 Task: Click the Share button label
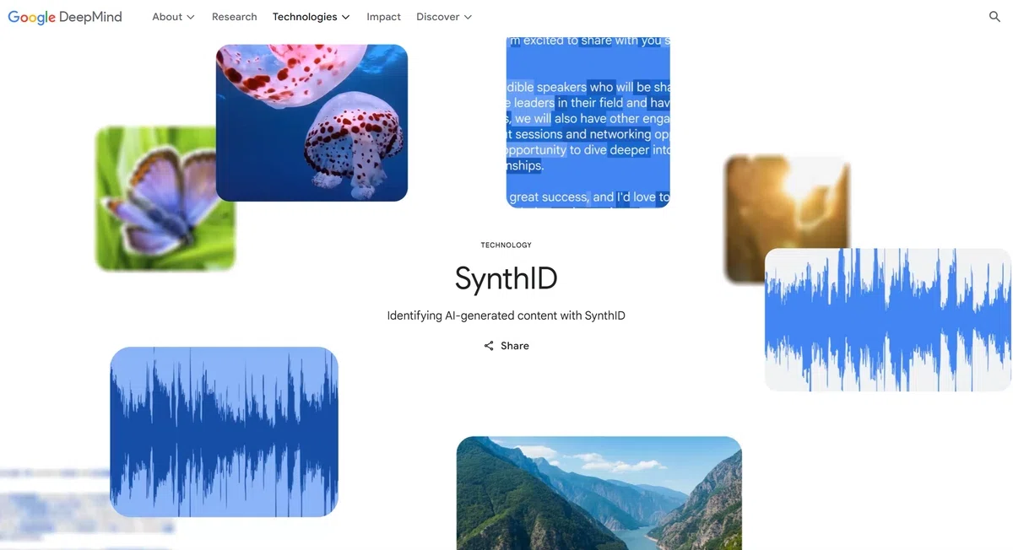click(515, 346)
